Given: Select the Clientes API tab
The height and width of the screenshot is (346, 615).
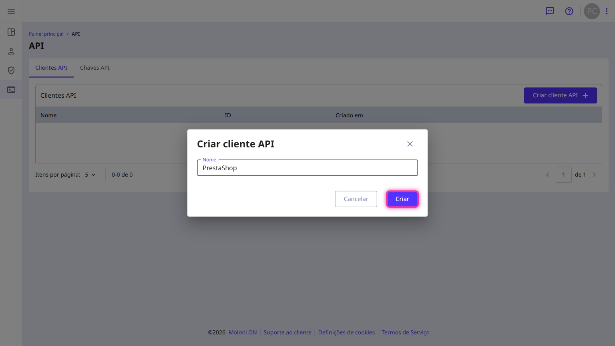Looking at the screenshot, I should click(51, 68).
